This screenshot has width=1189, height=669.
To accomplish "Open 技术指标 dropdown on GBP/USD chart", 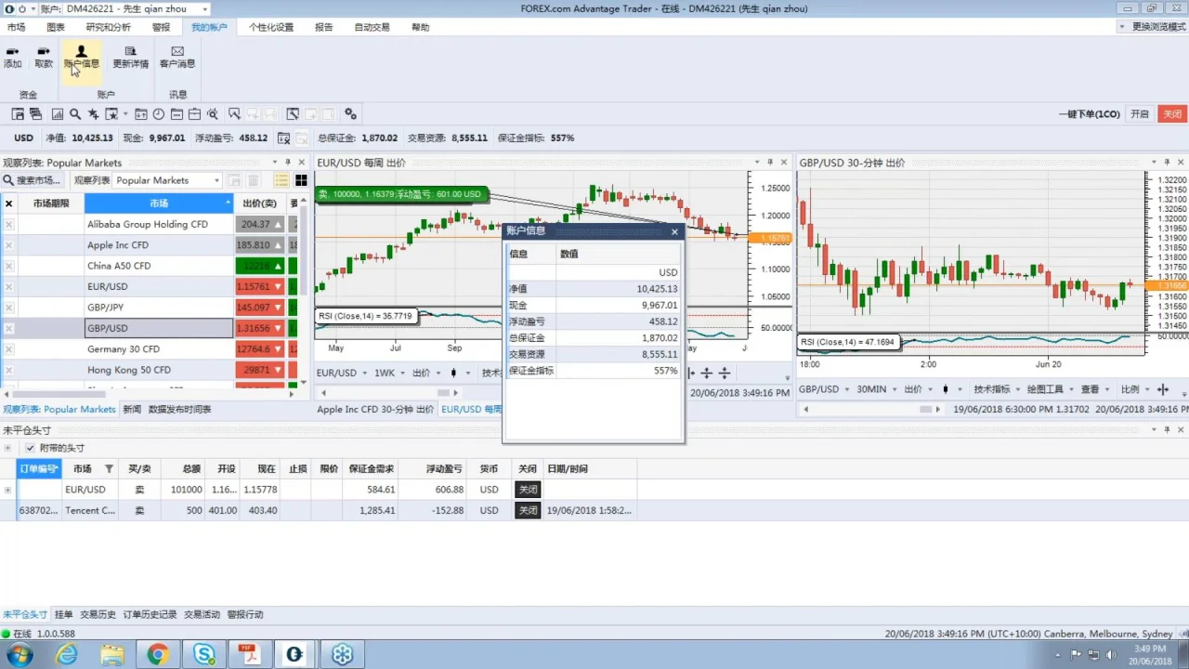I will (997, 389).
